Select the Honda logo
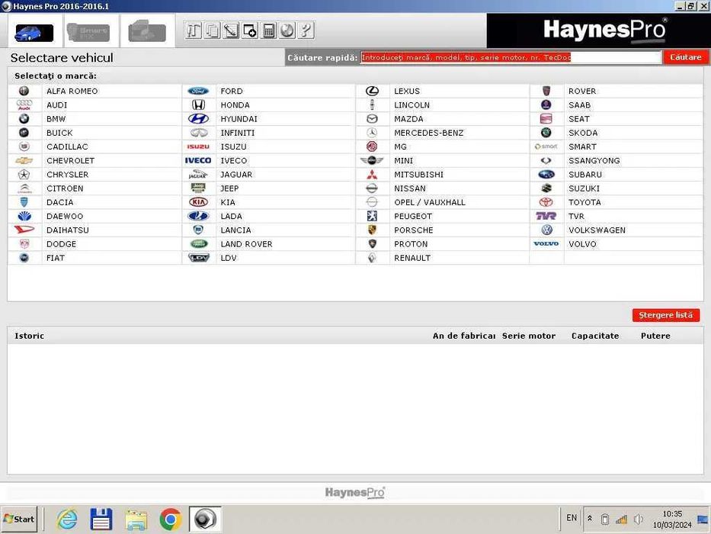The width and height of the screenshot is (711, 534). click(198, 105)
